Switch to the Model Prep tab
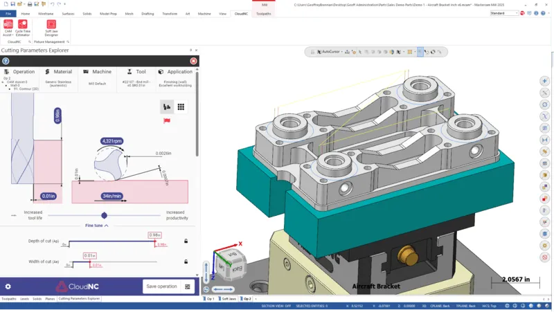 108,14
